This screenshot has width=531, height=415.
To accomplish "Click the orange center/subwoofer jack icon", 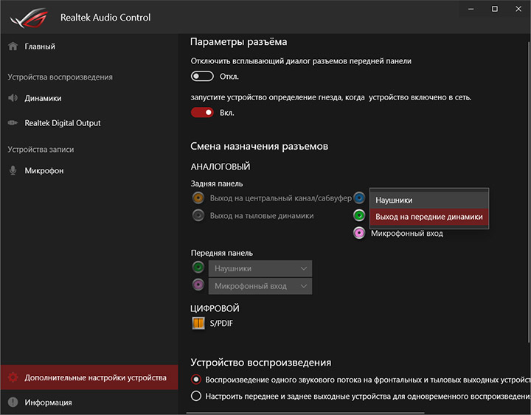I will coord(198,198).
